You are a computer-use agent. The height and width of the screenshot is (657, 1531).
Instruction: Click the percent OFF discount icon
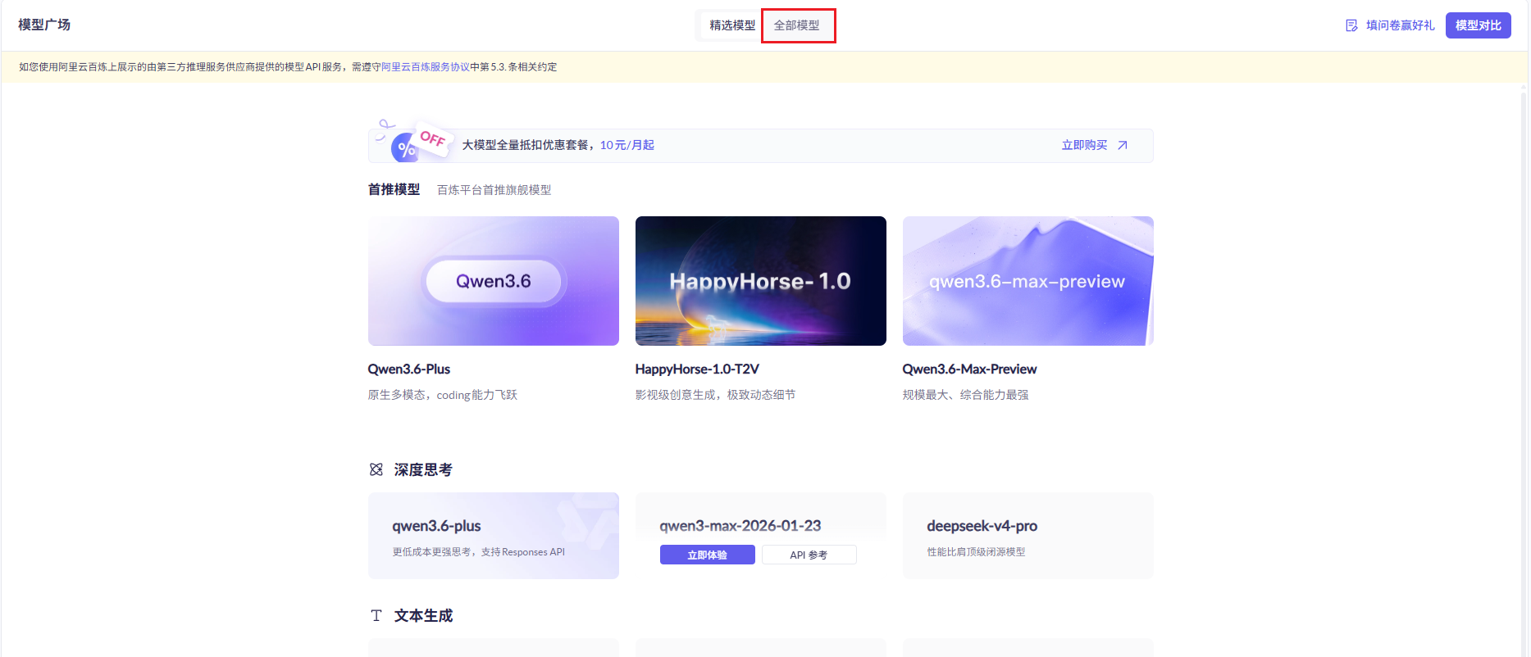point(414,142)
